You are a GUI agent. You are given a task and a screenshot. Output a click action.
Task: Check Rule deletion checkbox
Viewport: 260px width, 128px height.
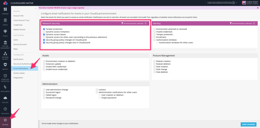pos(154,72)
